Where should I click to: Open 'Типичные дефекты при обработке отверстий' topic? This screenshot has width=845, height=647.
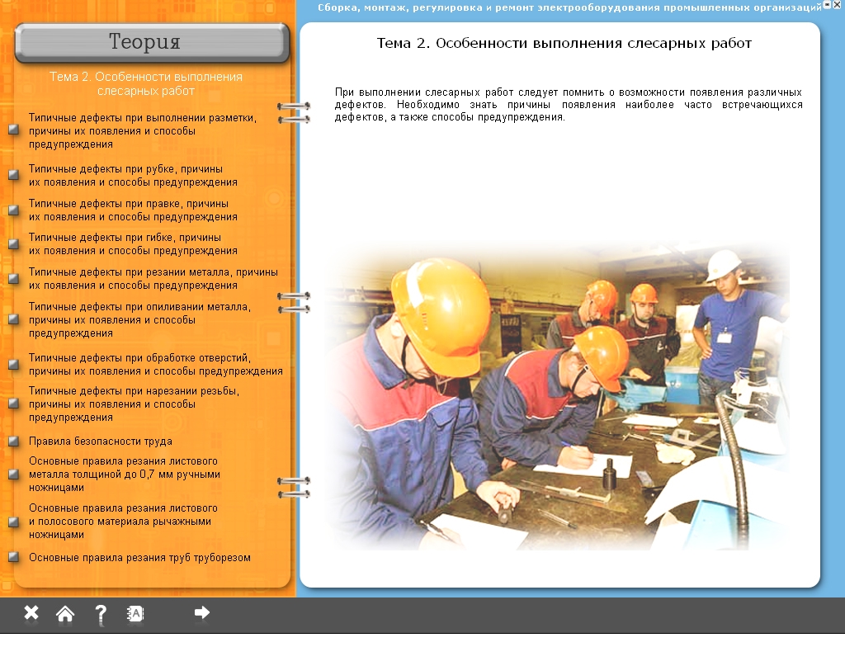point(155,364)
